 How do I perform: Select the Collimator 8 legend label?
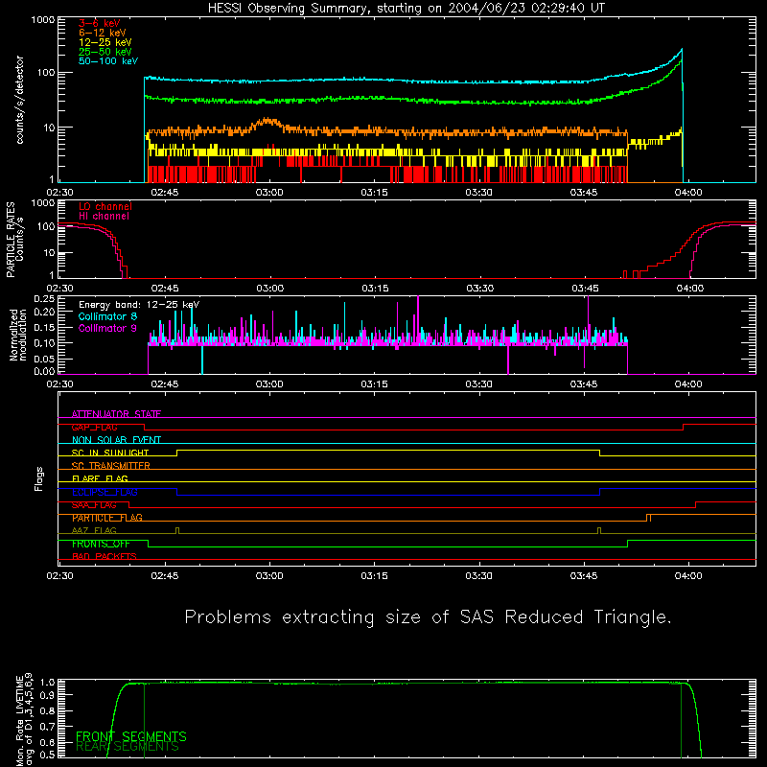coord(107,316)
